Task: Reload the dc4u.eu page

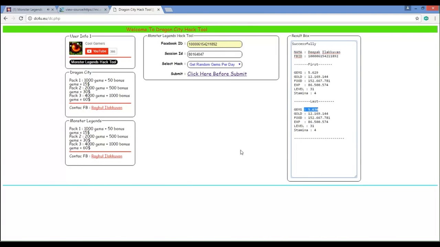Action: coord(21,19)
